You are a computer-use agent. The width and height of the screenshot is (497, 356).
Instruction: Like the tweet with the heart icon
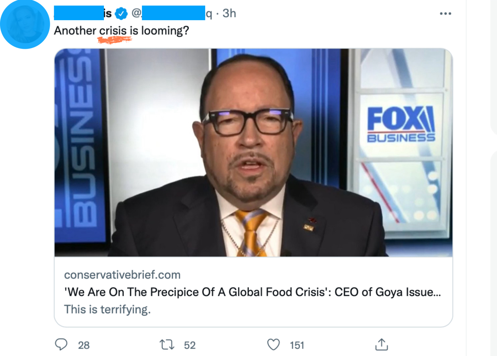273,344
